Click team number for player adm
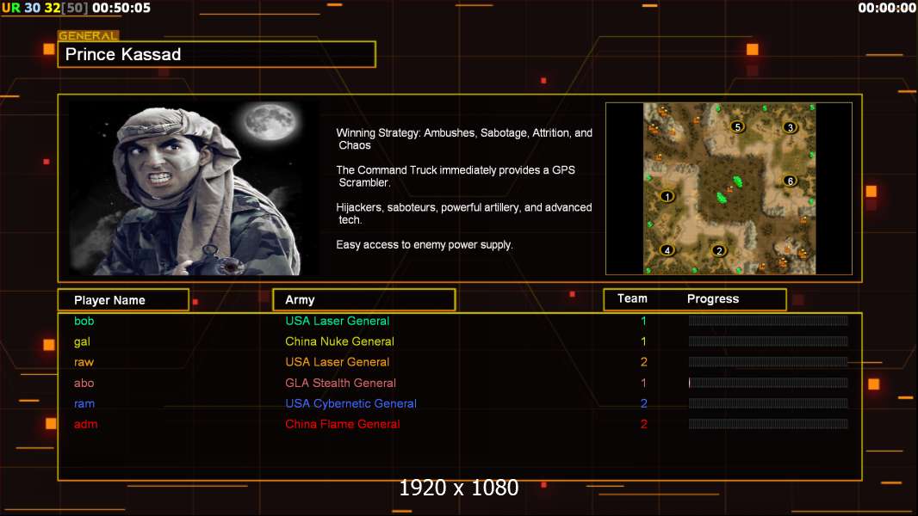The image size is (918, 516). click(643, 424)
